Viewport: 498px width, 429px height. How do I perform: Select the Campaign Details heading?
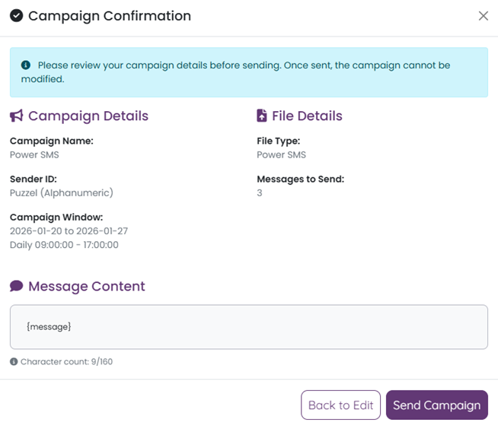88,116
